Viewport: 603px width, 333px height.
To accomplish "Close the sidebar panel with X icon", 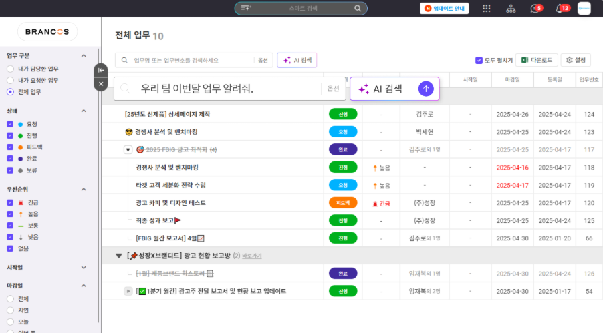I will [x=101, y=84].
